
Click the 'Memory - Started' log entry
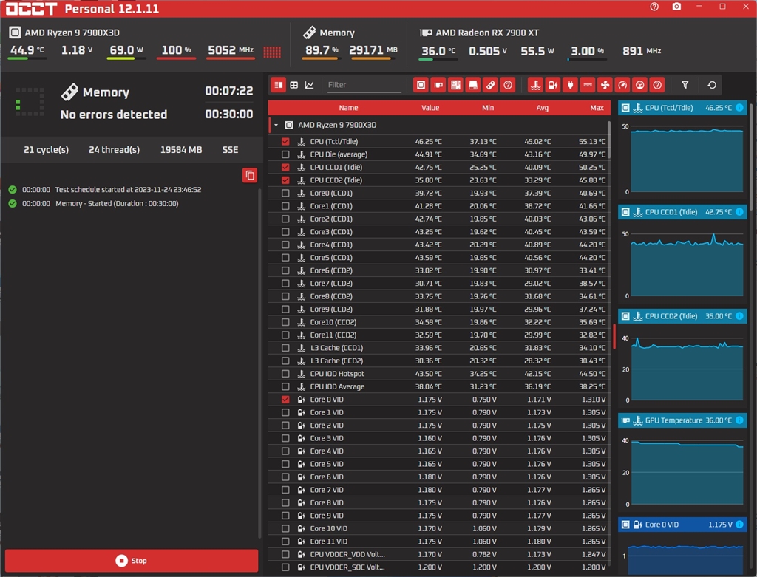[117, 204]
